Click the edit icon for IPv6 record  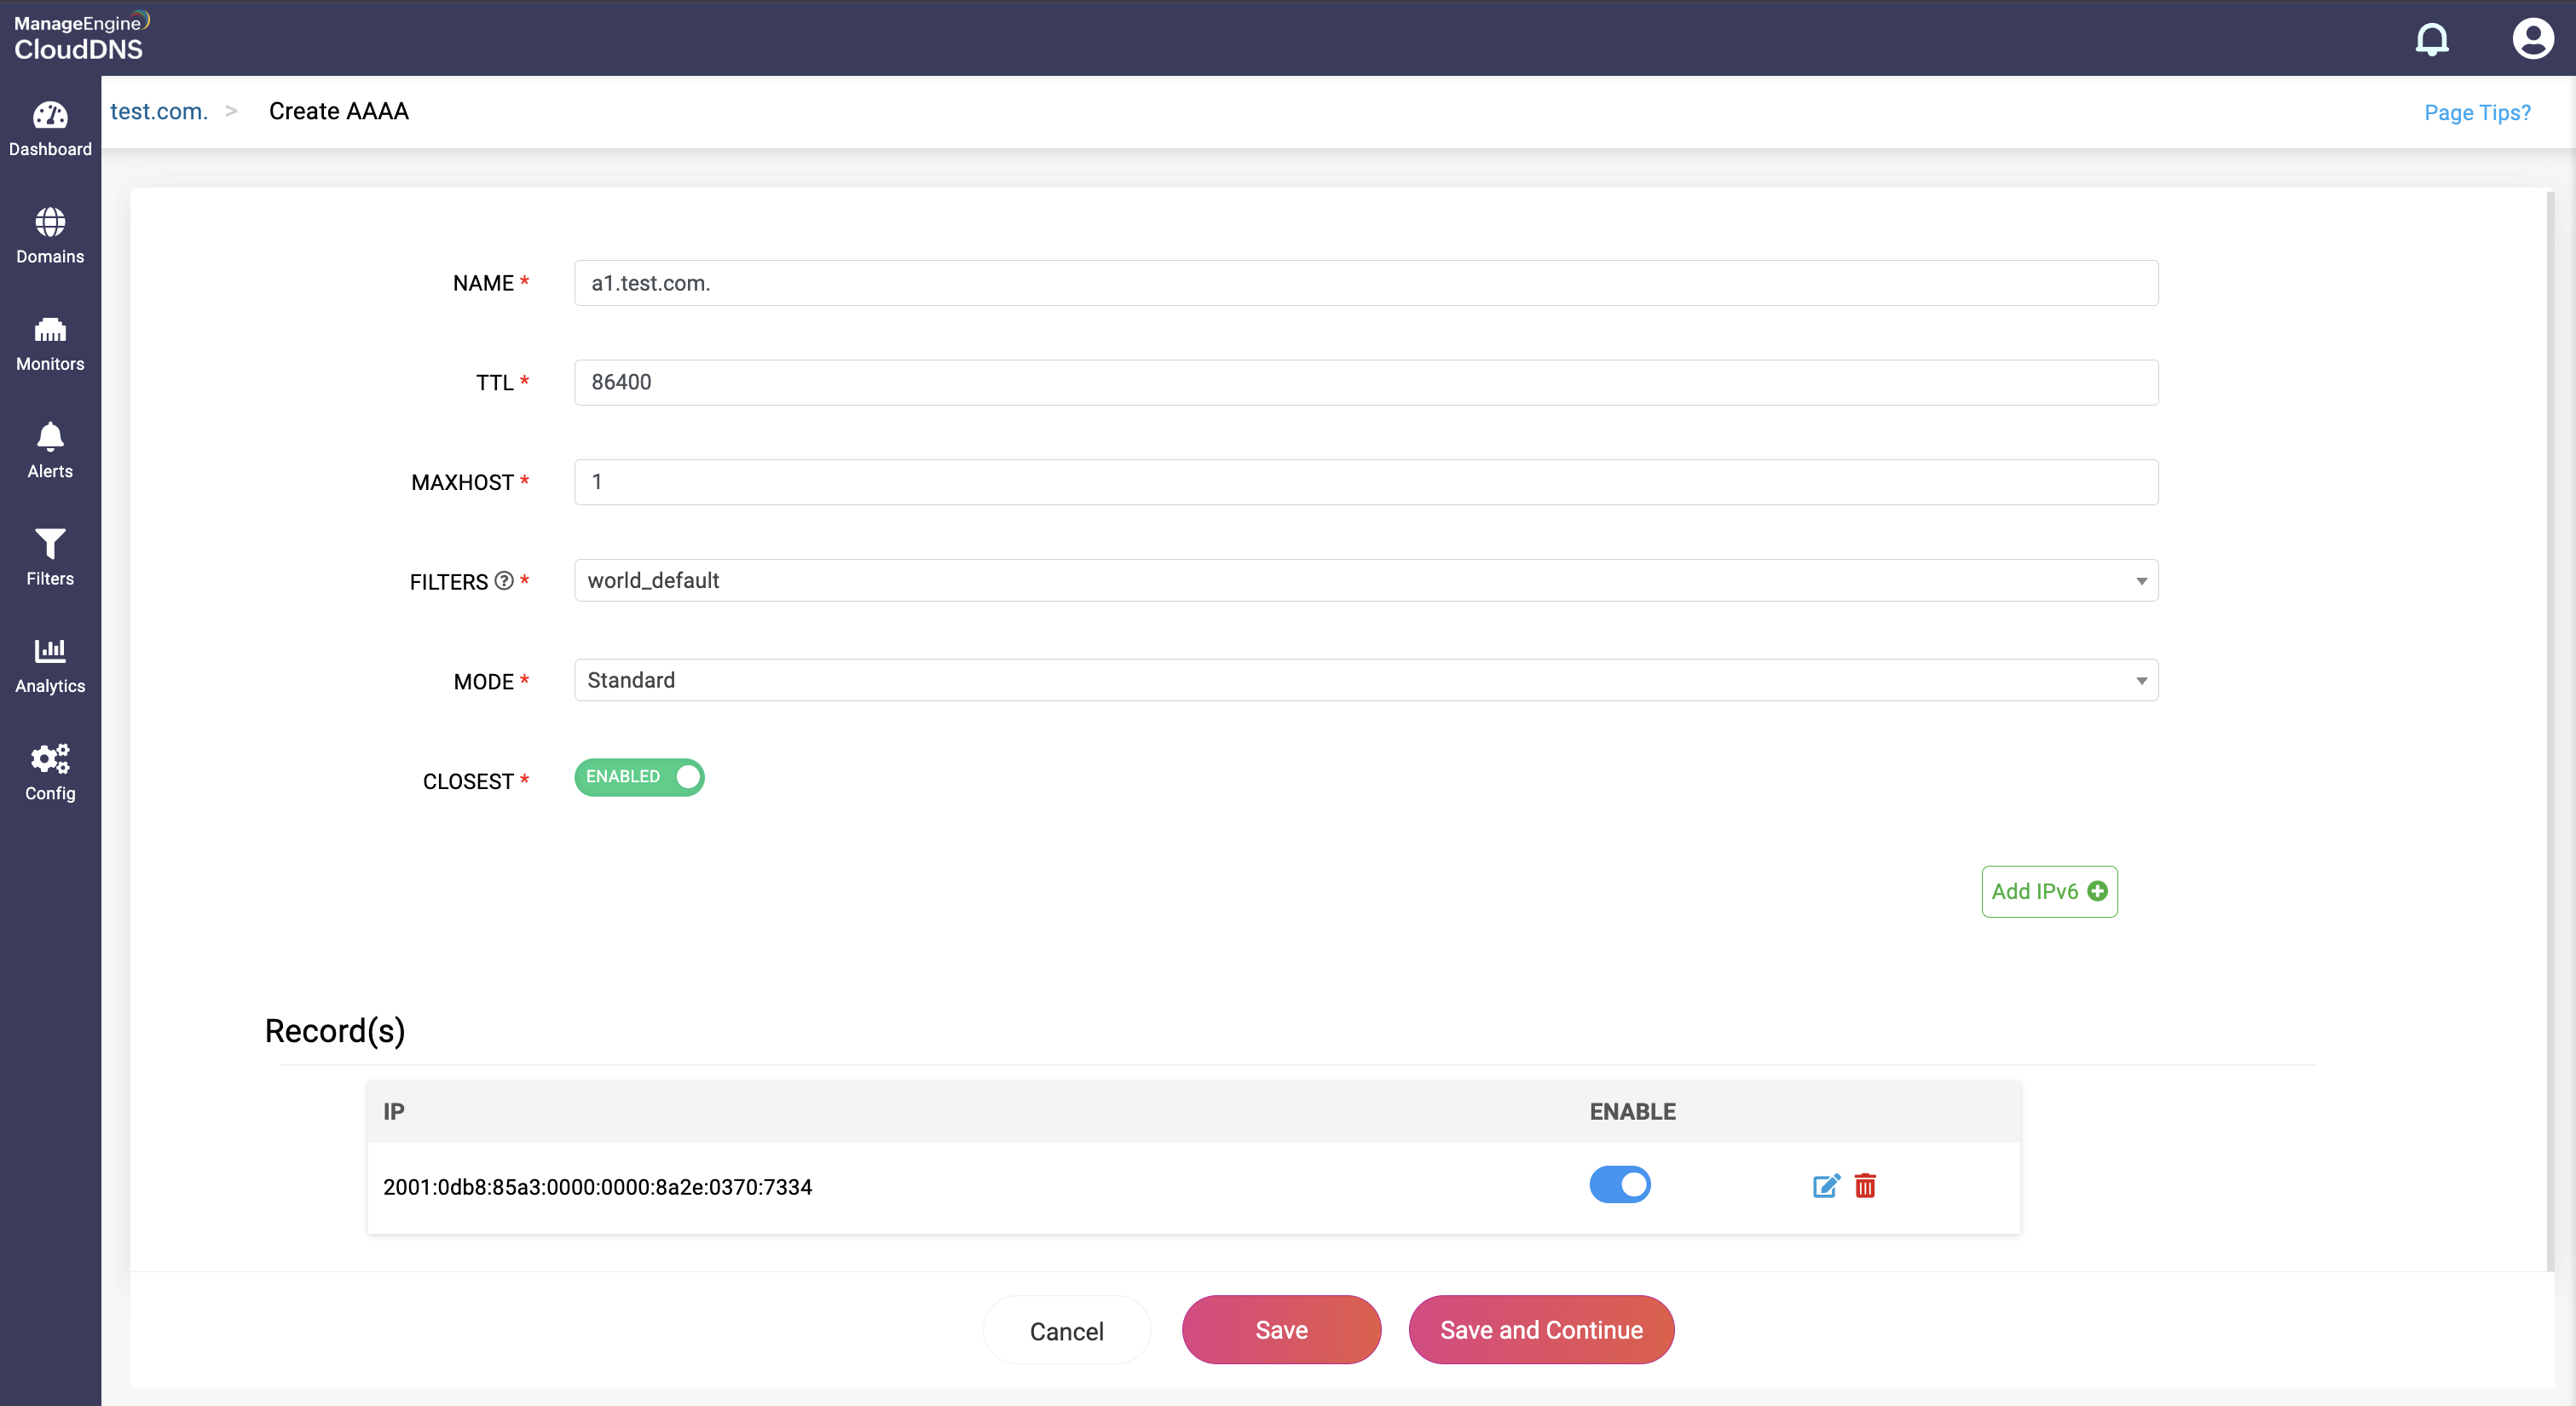point(1826,1186)
